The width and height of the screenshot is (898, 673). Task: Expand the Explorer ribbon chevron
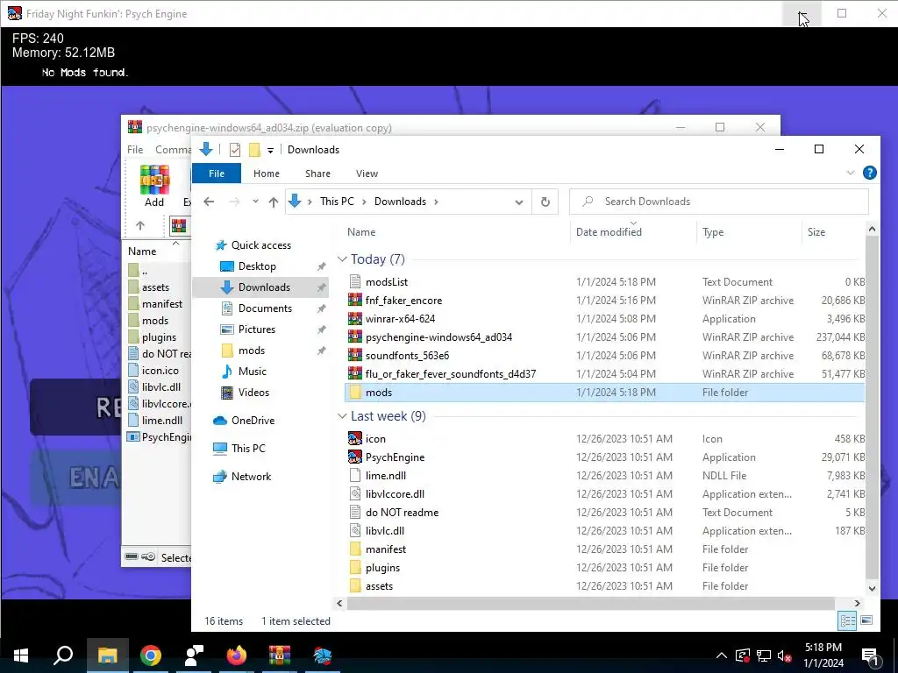851,173
